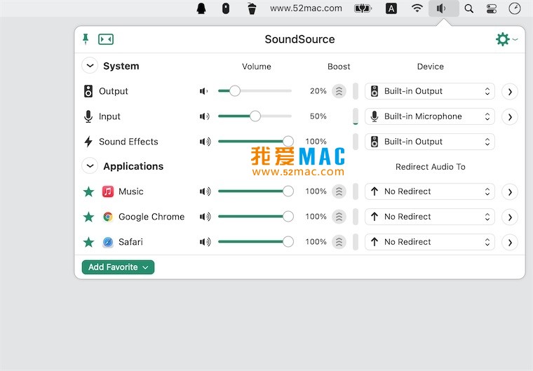The width and height of the screenshot is (533, 371).
Task: Open the Built-in Microphone device dropdown
Action: pos(430,116)
